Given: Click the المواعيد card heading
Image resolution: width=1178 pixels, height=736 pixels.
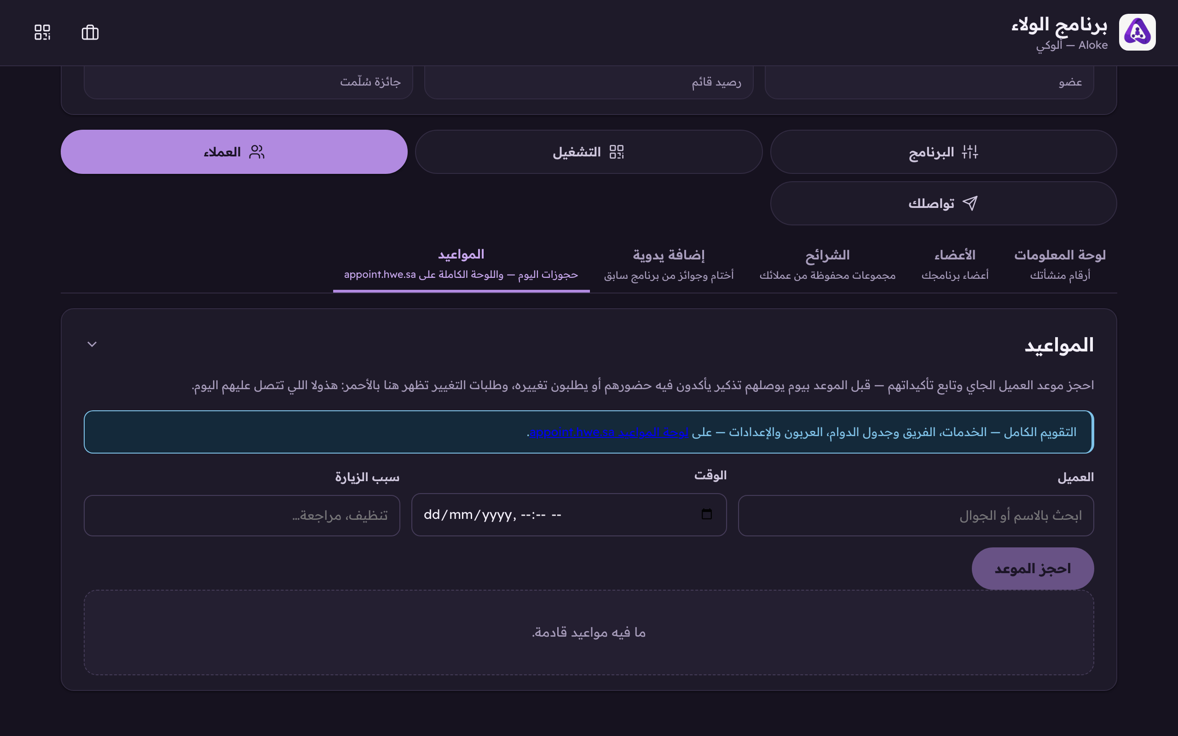Looking at the screenshot, I should (x=1059, y=345).
